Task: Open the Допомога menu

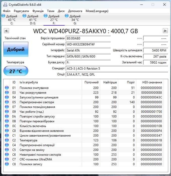Action: [75, 11]
